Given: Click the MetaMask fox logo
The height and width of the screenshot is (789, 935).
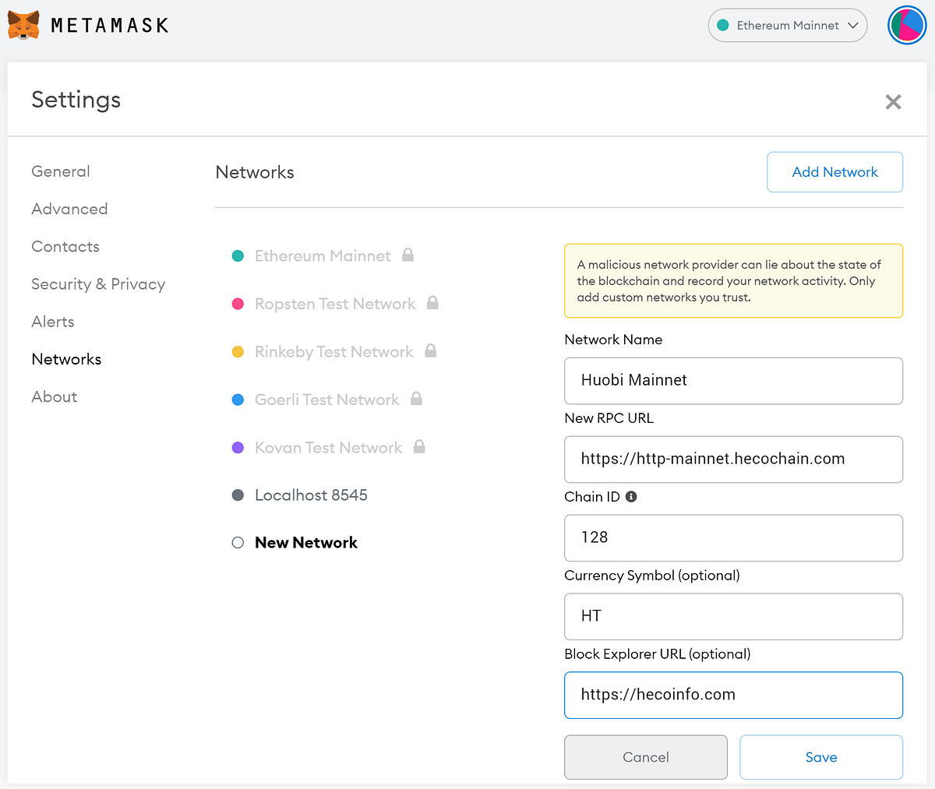Looking at the screenshot, I should coord(23,25).
